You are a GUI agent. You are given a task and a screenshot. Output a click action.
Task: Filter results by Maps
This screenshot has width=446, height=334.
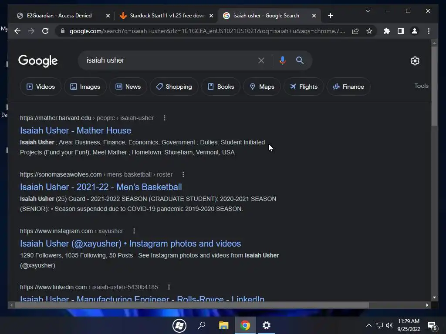point(262,87)
